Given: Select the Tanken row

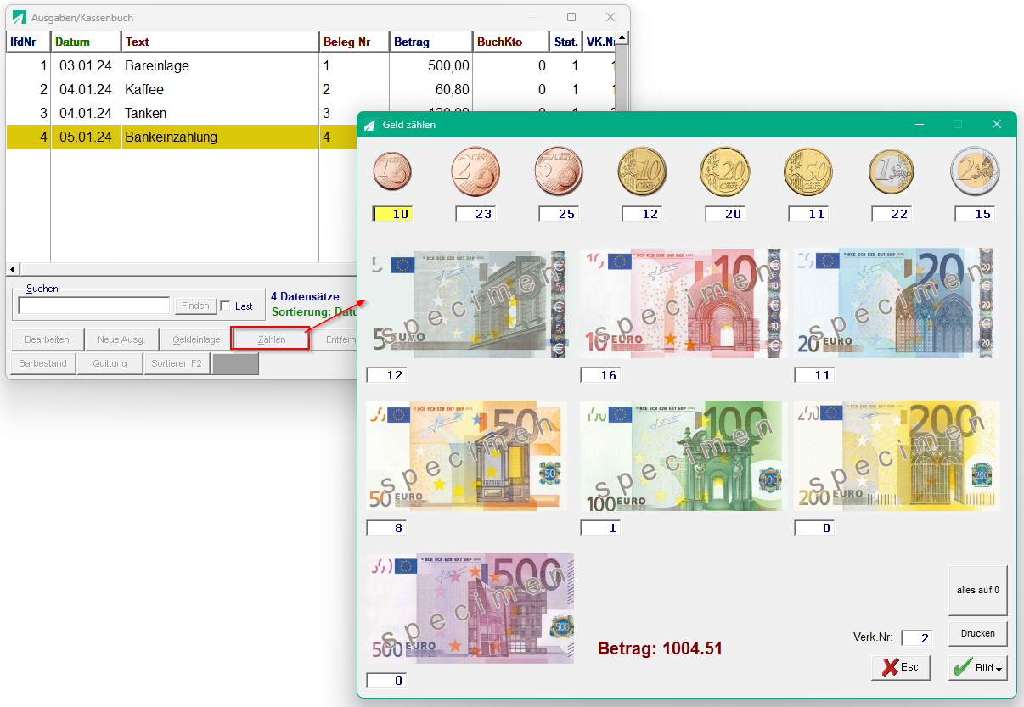Looking at the screenshot, I should [x=312, y=113].
